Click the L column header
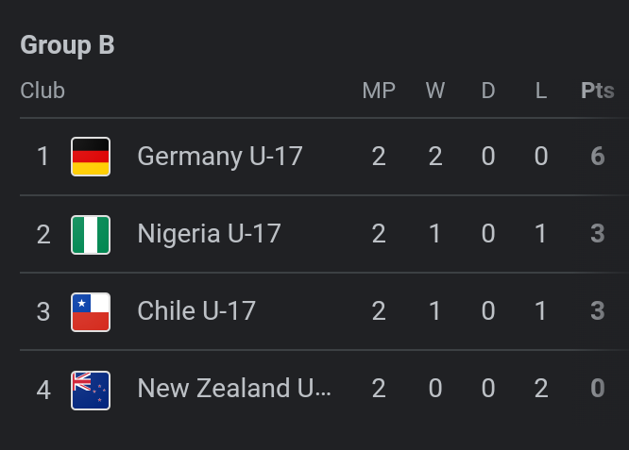This screenshot has height=450, width=629. (541, 92)
